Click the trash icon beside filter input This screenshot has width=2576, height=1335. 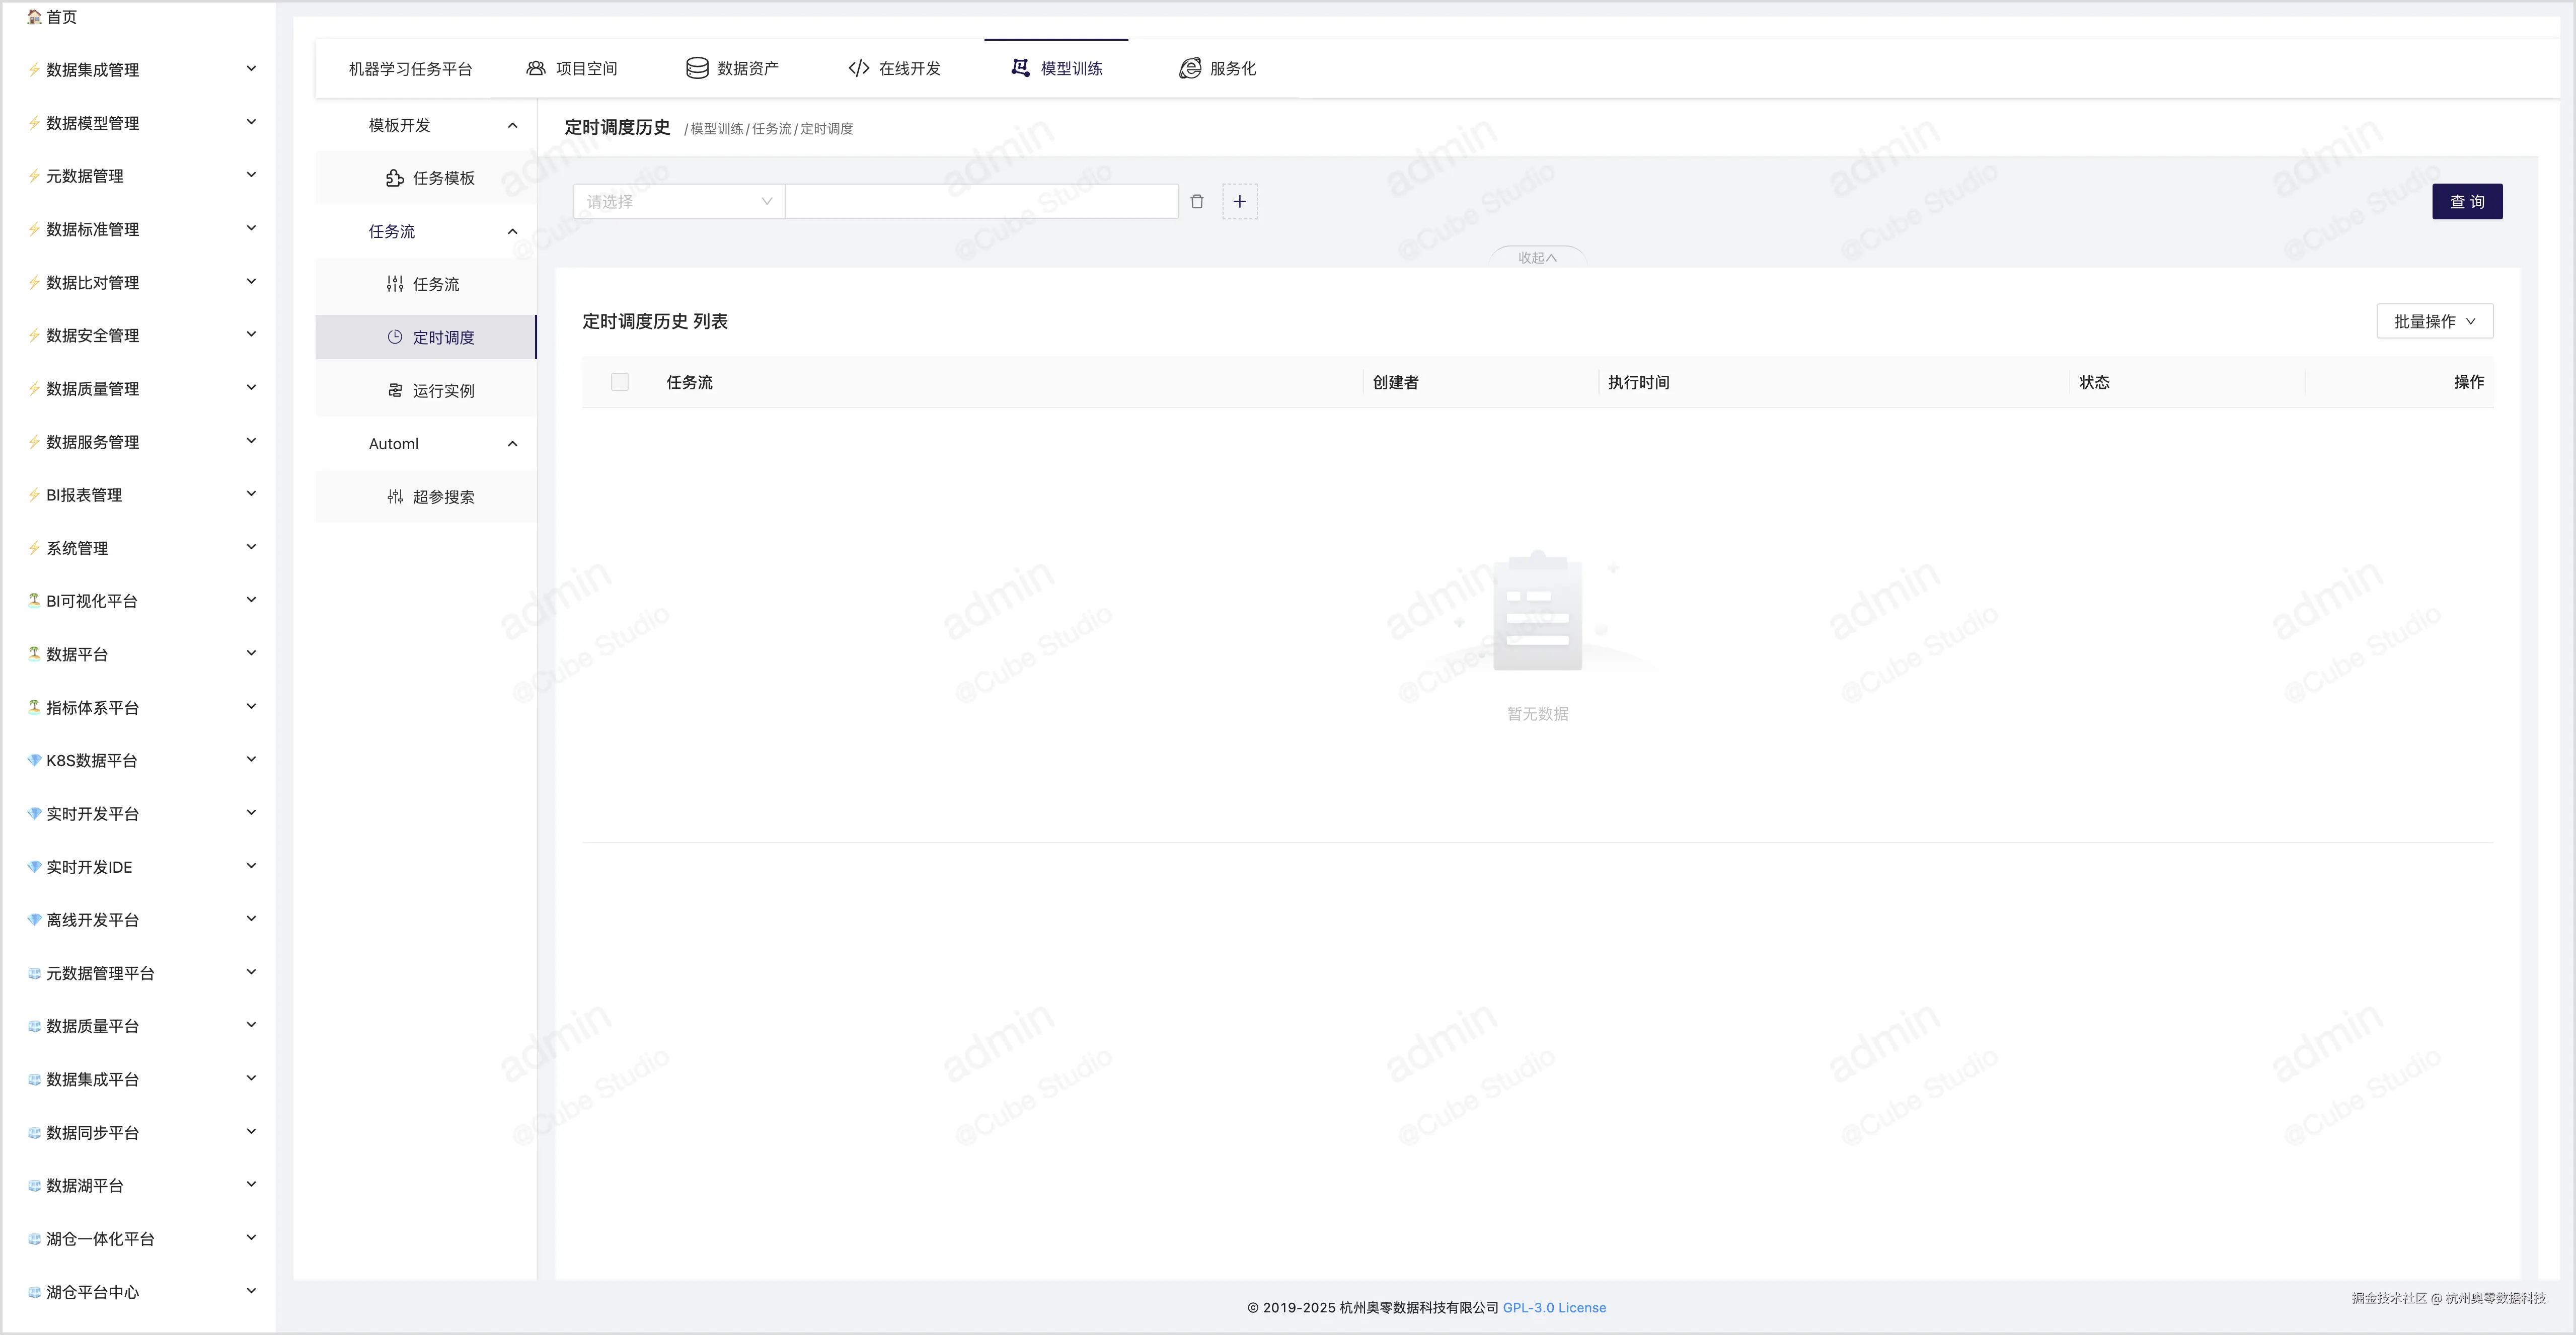point(1196,202)
